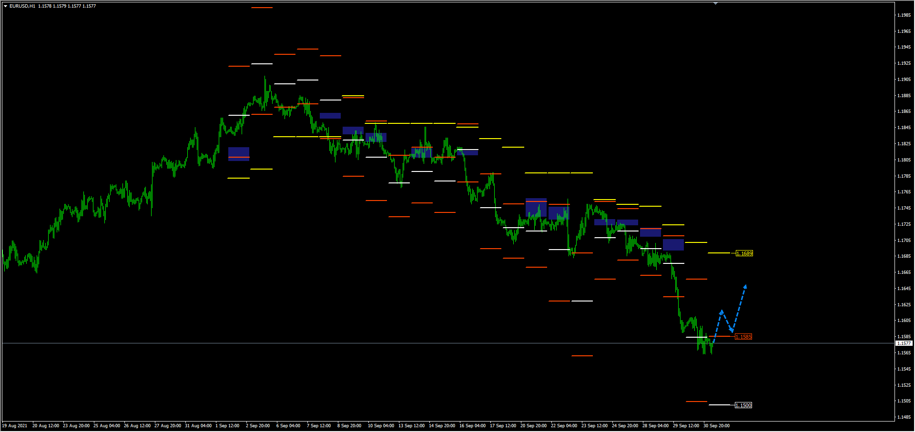The width and height of the screenshot is (915, 432).
Task: Click the 1.1985 price scale value
Action: 904,15
